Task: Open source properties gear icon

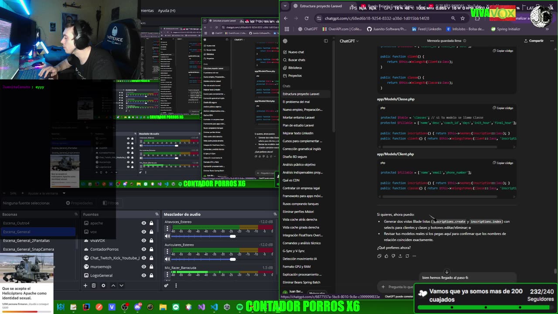Action: [103, 286]
